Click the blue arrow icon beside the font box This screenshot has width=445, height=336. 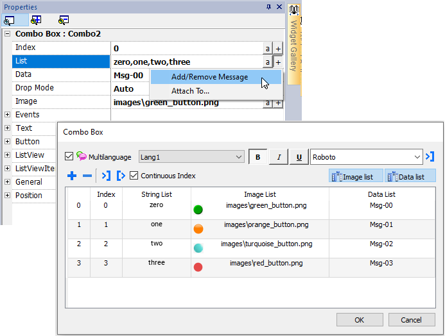point(430,156)
